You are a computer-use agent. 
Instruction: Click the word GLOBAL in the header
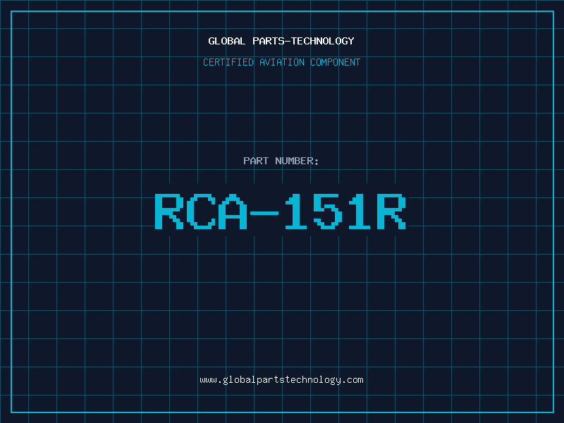[227, 41]
